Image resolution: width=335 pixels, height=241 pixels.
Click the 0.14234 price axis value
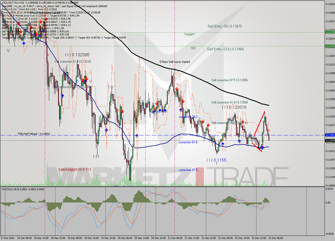[x=330, y=4]
